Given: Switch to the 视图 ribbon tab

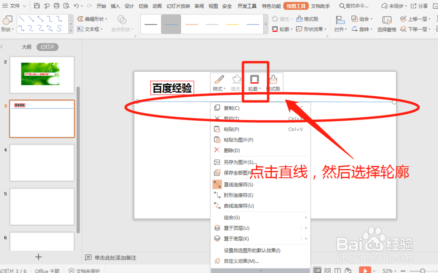Looking at the screenshot, I should tap(213, 6).
